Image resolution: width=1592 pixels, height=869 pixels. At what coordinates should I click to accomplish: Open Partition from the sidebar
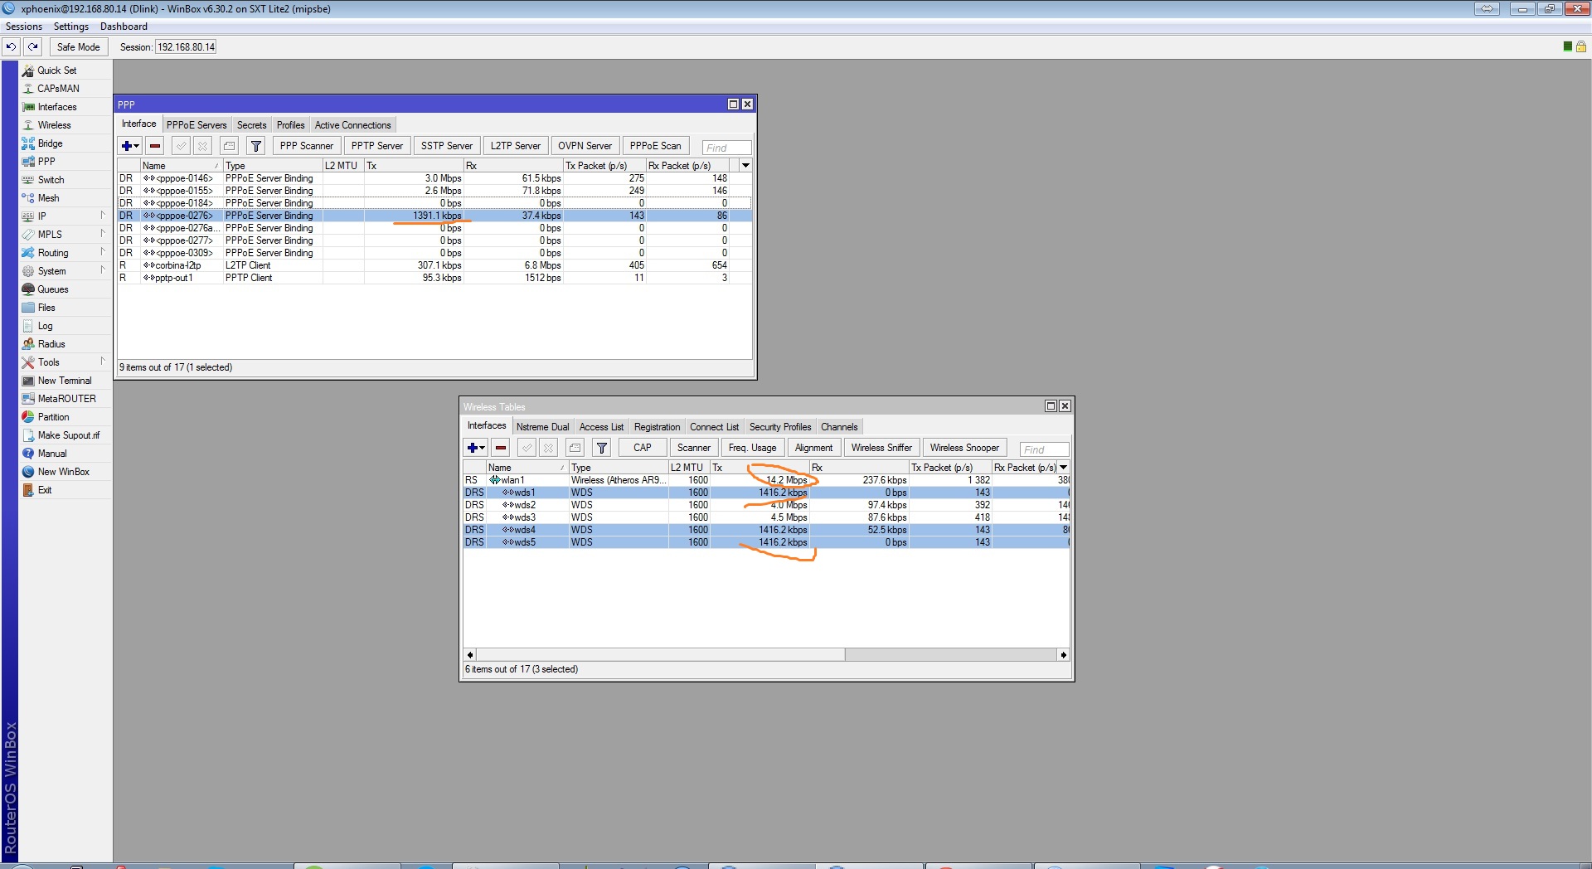tap(53, 417)
